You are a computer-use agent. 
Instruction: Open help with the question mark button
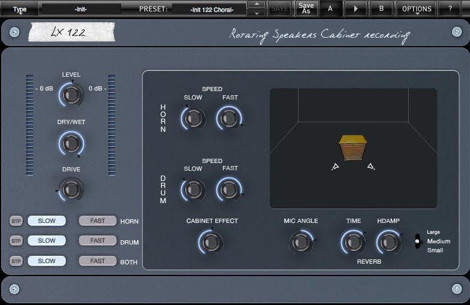[x=450, y=8]
